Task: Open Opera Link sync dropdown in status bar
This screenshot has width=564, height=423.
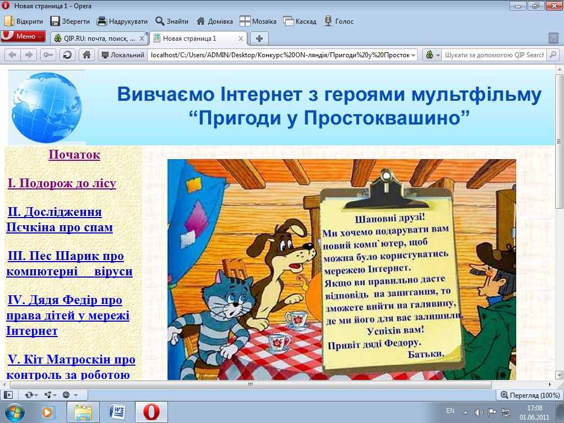Action: (31, 395)
